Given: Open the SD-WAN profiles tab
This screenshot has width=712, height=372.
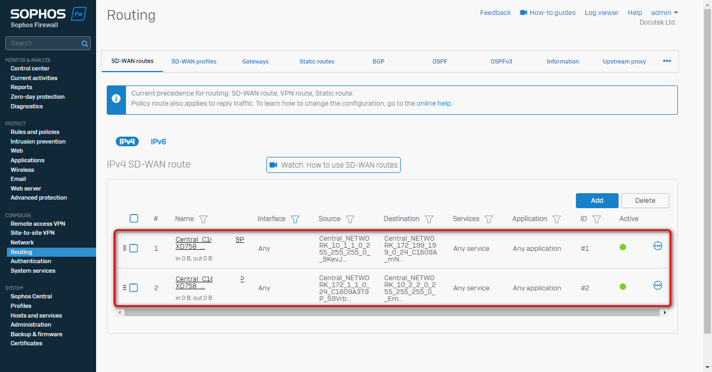Looking at the screenshot, I should click(x=194, y=61).
